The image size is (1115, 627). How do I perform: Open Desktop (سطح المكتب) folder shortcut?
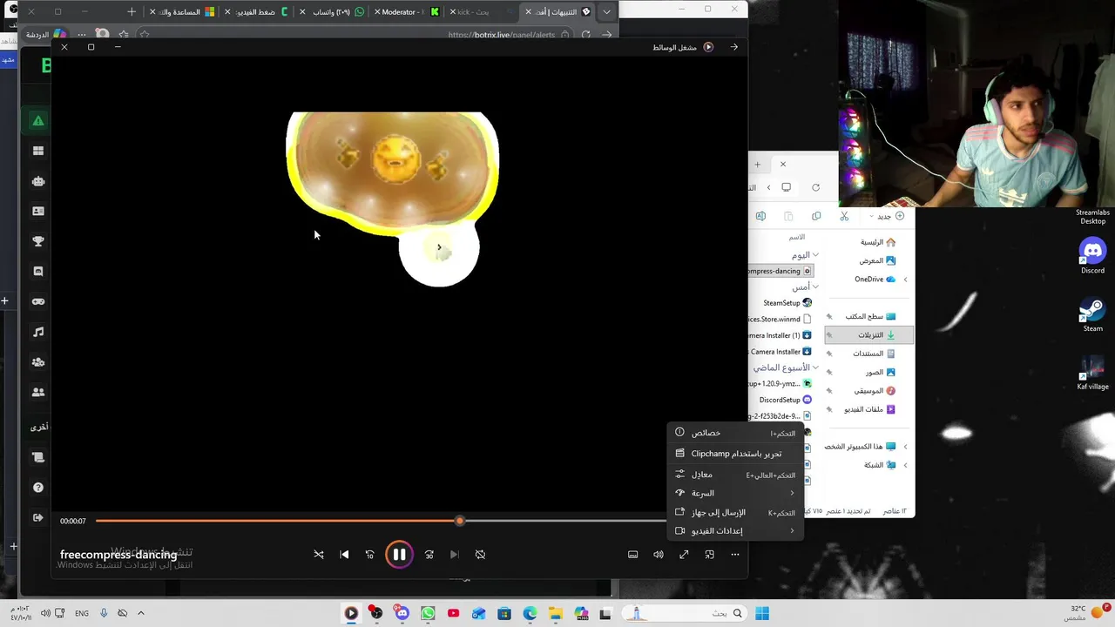click(869, 316)
